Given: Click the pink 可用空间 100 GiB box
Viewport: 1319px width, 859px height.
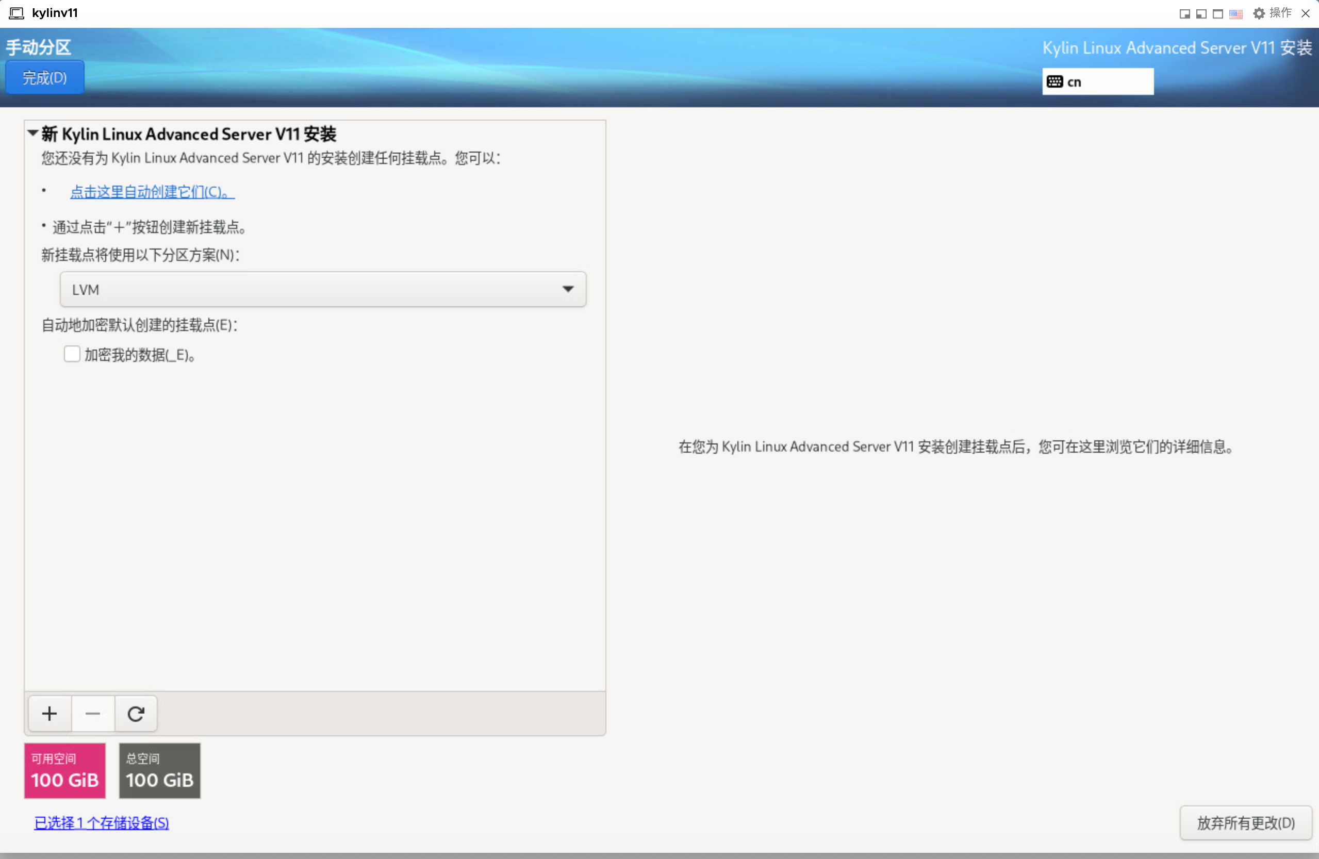Looking at the screenshot, I should [65, 770].
